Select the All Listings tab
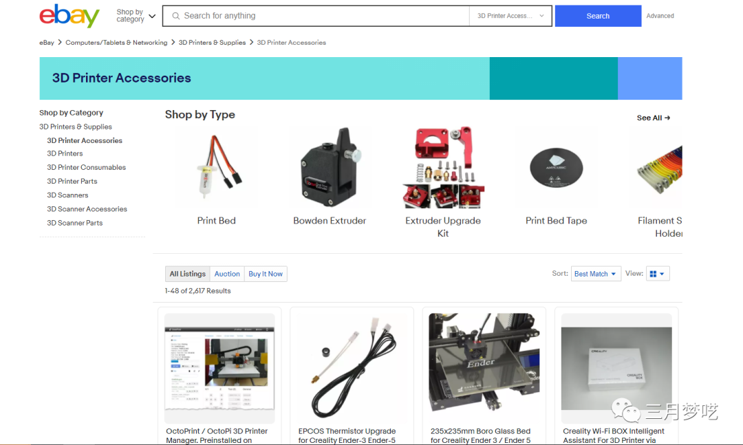This screenshot has width=743, height=445. [188, 274]
